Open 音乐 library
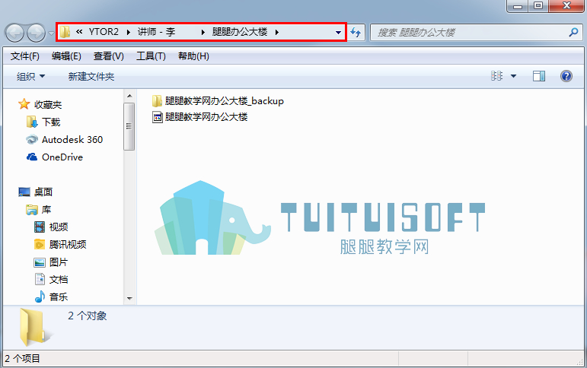 59,297
